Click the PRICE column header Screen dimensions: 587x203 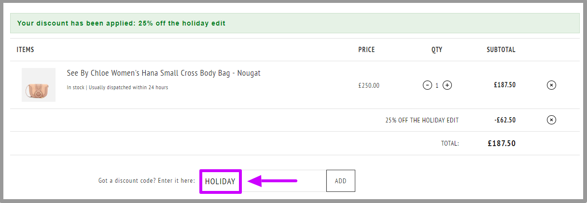pyautogui.click(x=366, y=50)
